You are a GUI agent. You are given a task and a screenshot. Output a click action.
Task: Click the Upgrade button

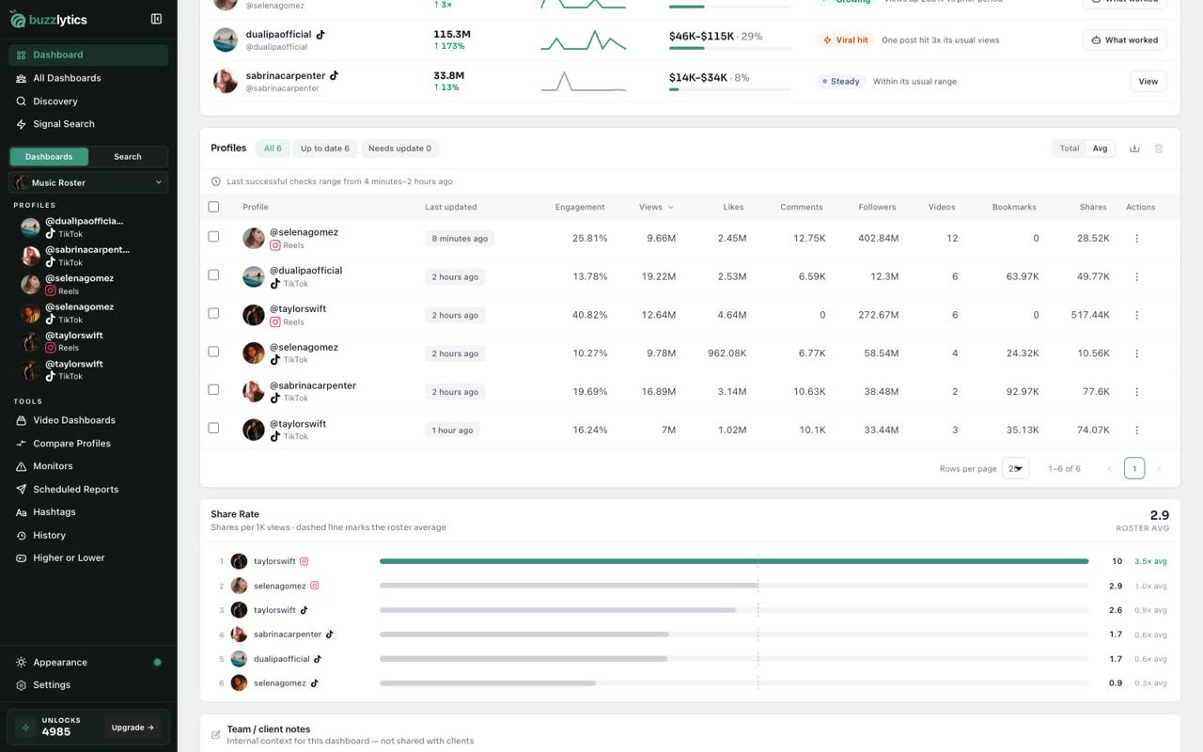(133, 728)
